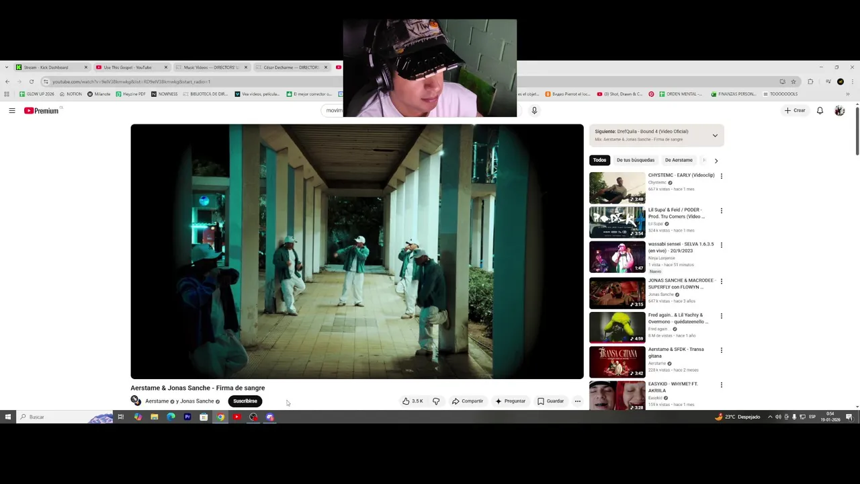Open CHYSTEMC - EARLY video thumbnail
Image resolution: width=860 pixels, height=484 pixels.
coord(617,188)
